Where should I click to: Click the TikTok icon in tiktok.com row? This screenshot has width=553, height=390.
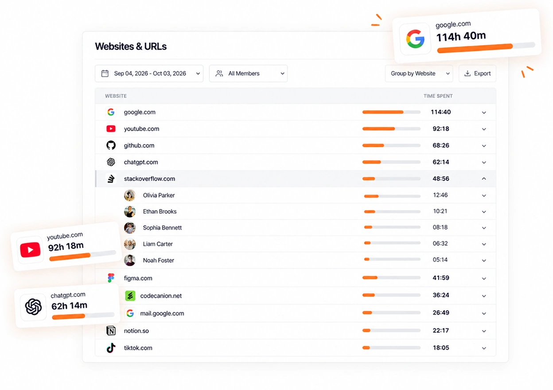(x=111, y=348)
